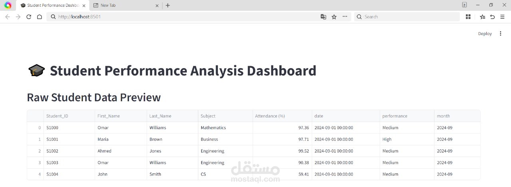Close the Student Performance Dashboard tab
Viewport: 511px width, 187px height.
pyautogui.click(x=84, y=6)
